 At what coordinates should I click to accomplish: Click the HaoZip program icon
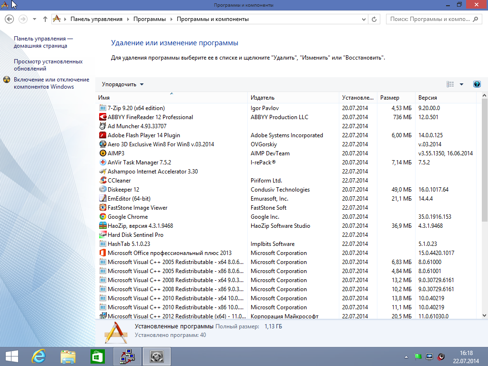click(103, 225)
